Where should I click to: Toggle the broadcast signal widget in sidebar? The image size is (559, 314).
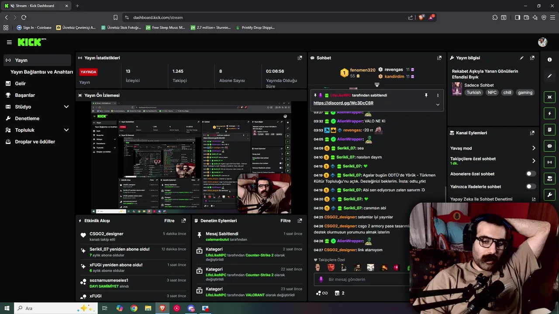click(549, 162)
